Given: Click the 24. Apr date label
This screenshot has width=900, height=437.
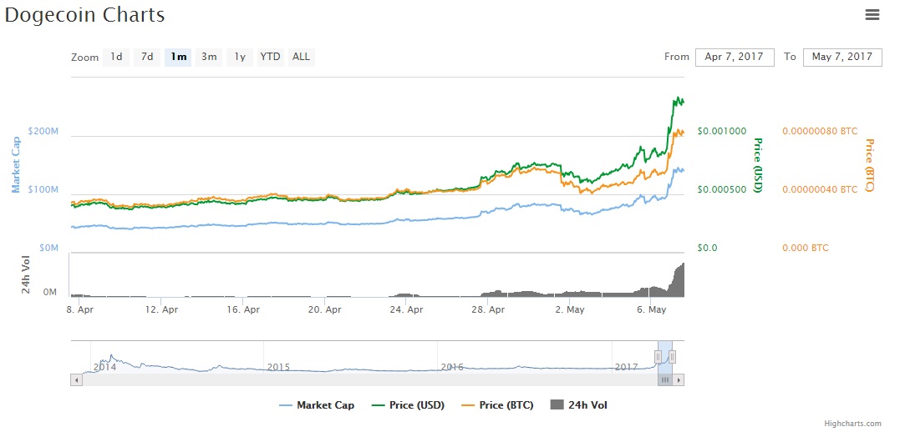Looking at the screenshot, I should point(406,310).
